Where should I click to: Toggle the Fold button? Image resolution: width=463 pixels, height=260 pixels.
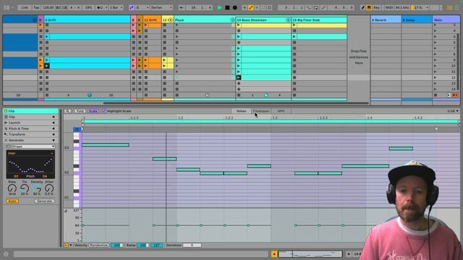80,111
